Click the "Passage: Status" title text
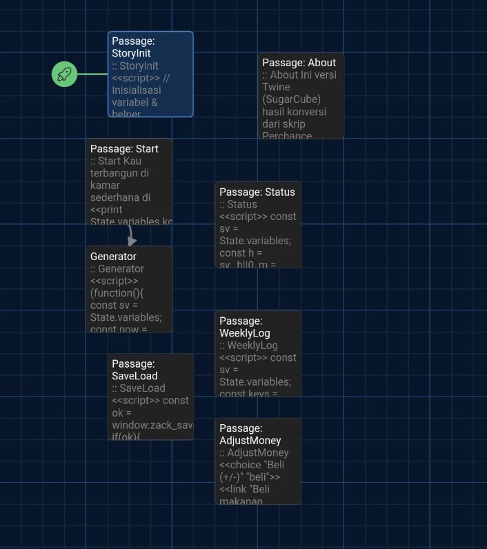Image resolution: width=487 pixels, height=549 pixels. click(257, 192)
